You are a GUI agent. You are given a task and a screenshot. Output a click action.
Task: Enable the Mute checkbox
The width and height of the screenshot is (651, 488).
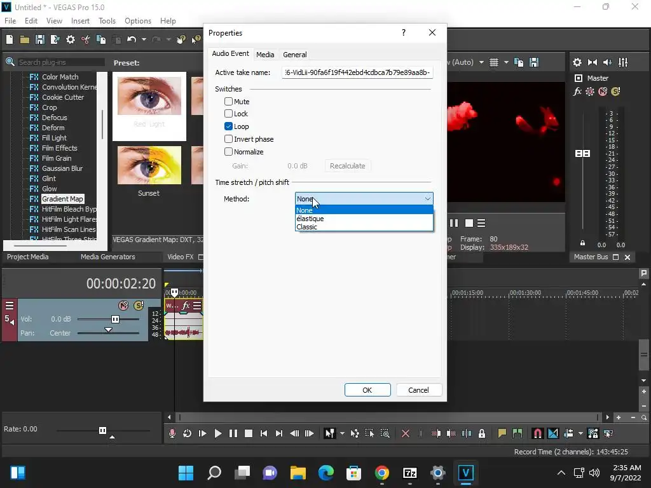point(228,101)
